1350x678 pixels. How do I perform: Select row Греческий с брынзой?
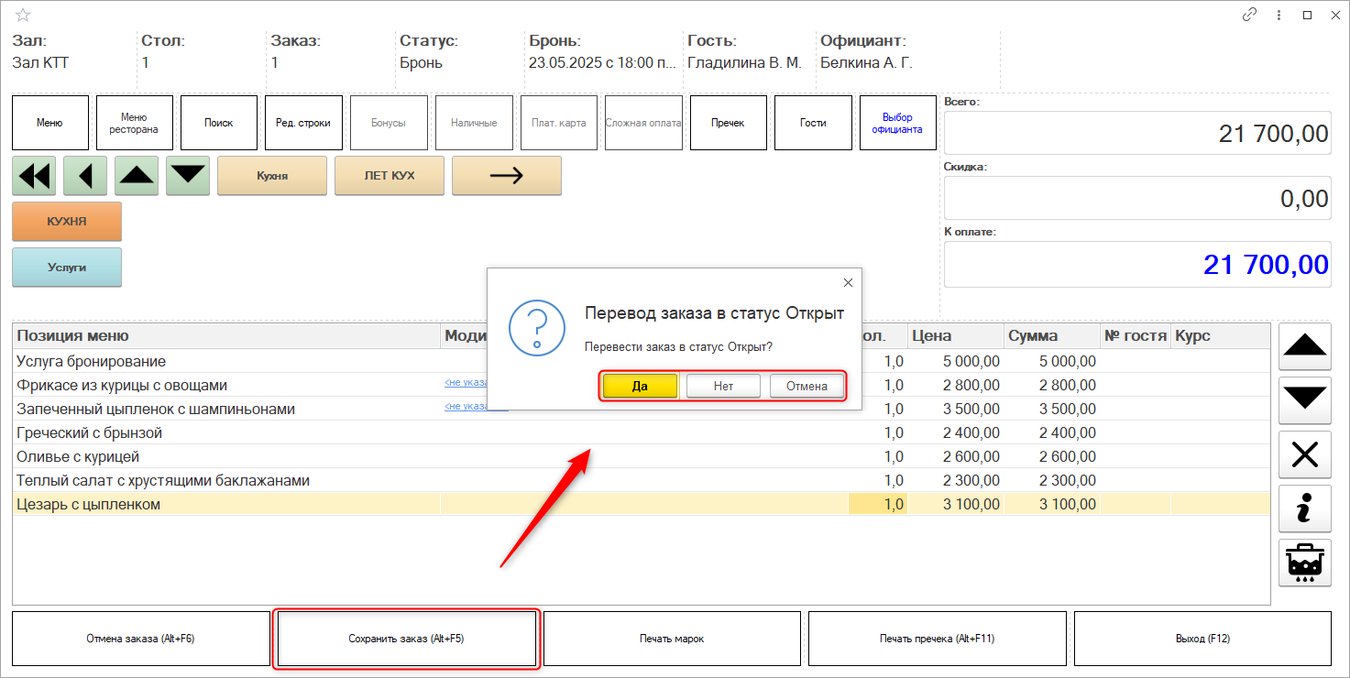pyautogui.click(x=642, y=432)
